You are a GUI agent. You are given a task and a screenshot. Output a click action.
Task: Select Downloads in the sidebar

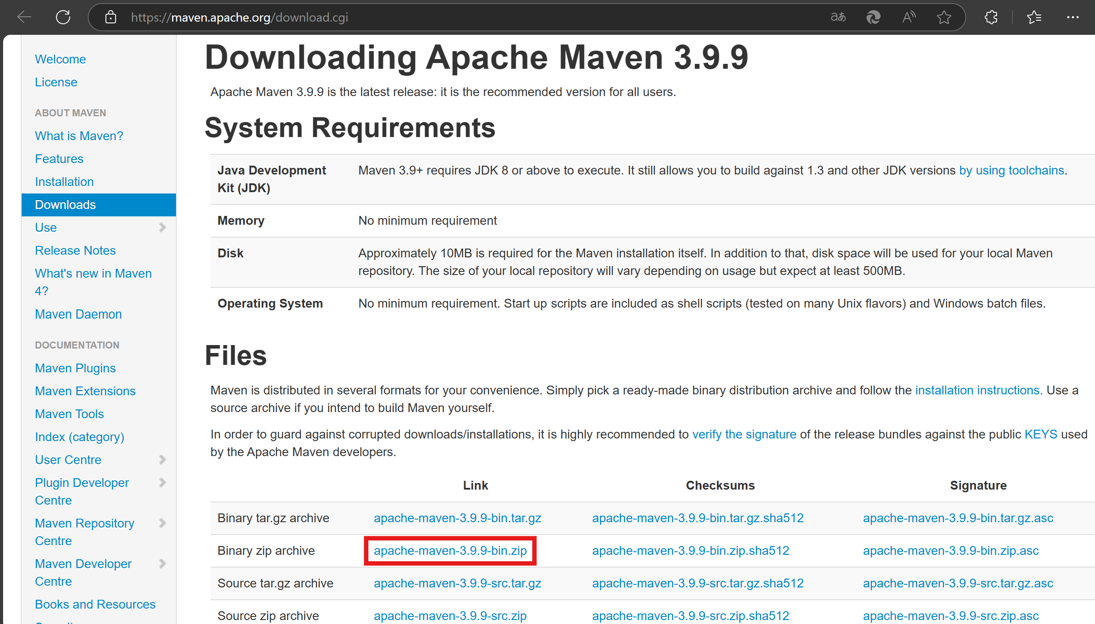point(65,204)
